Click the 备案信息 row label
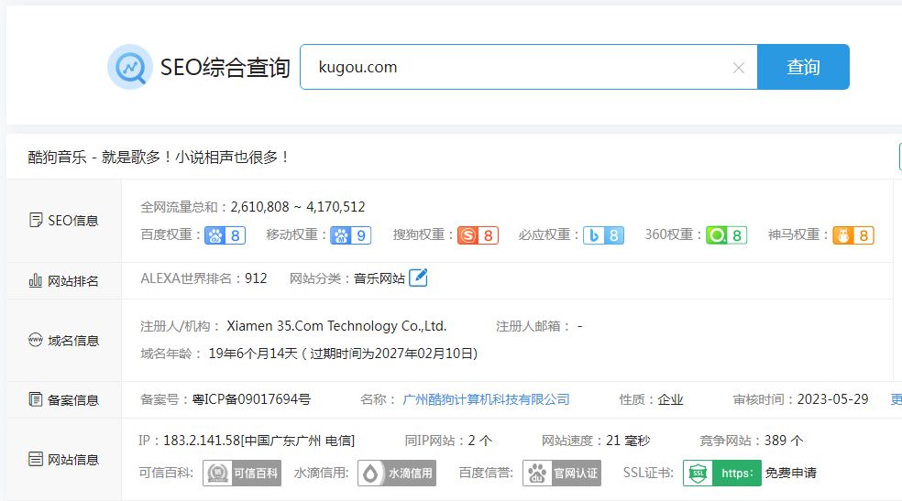The image size is (902, 501). tap(73, 400)
